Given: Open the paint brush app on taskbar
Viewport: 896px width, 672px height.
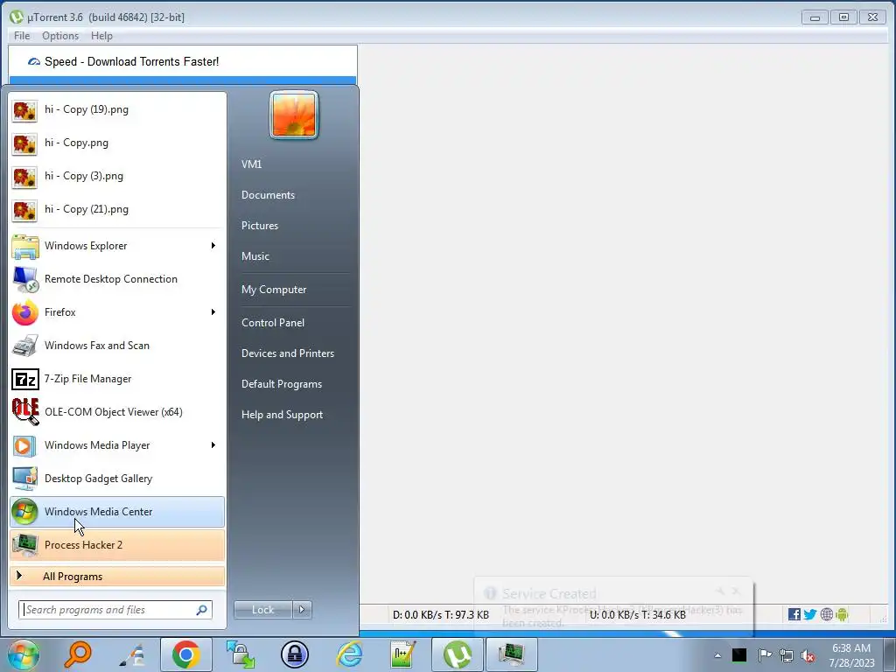Looking at the screenshot, I should (x=132, y=654).
